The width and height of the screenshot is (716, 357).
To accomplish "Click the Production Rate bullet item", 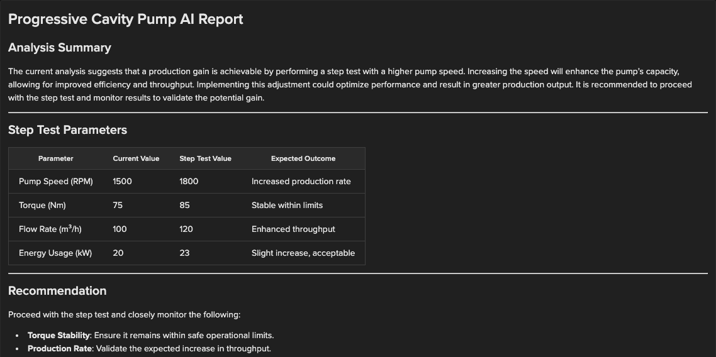I will 149,349.
